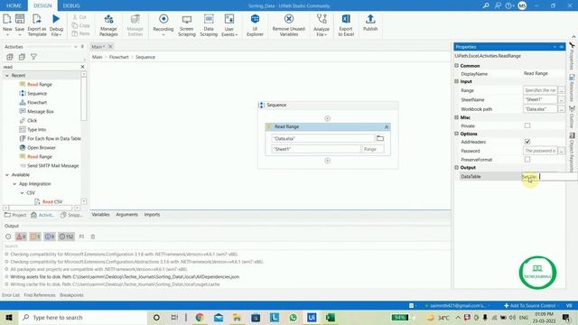This screenshot has height=325, width=578.
Task: Collapse the Available activities group
Action: (x=6, y=174)
